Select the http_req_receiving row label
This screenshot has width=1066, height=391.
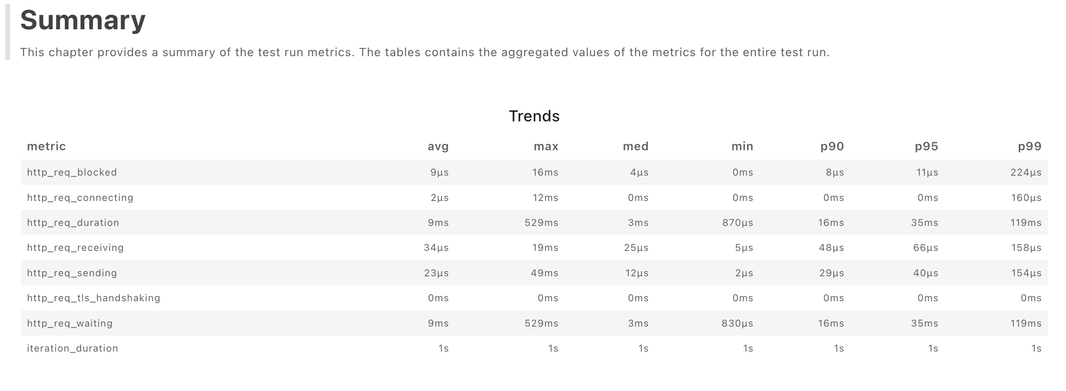pos(75,248)
